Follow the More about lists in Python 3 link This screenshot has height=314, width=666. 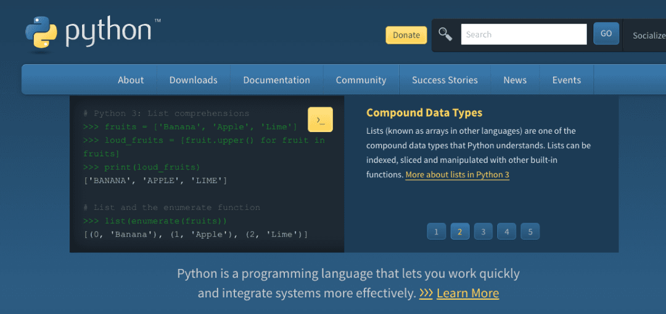coord(457,175)
